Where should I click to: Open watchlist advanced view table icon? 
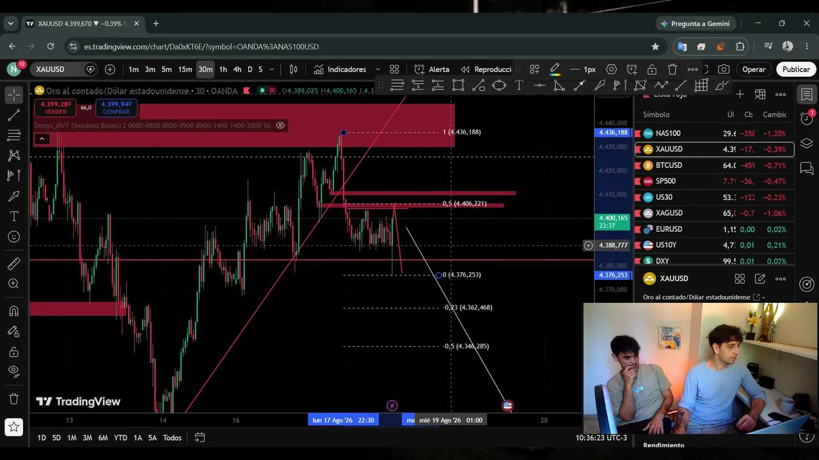tap(760, 95)
